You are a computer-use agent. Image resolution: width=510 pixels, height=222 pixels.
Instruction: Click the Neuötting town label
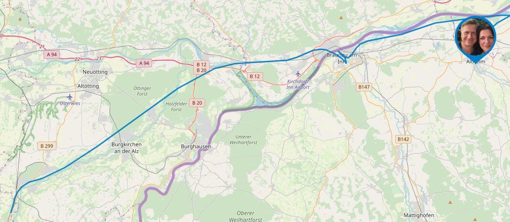pos(95,72)
